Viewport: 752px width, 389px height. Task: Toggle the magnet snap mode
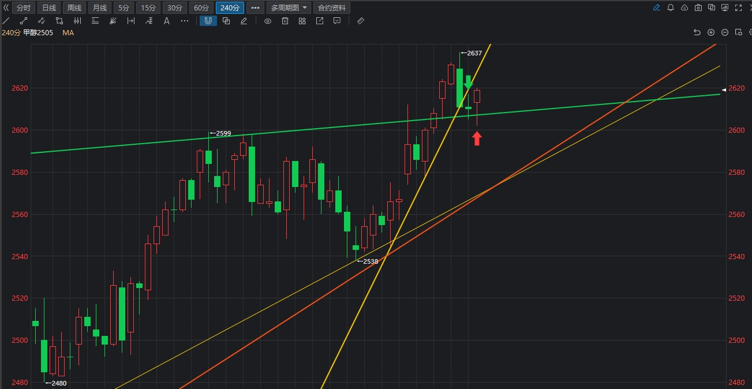[x=208, y=21]
